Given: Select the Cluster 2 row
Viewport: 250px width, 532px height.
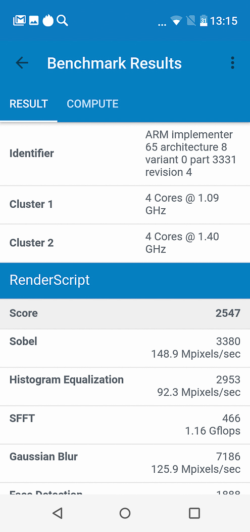Looking at the screenshot, I should [125, 243].
